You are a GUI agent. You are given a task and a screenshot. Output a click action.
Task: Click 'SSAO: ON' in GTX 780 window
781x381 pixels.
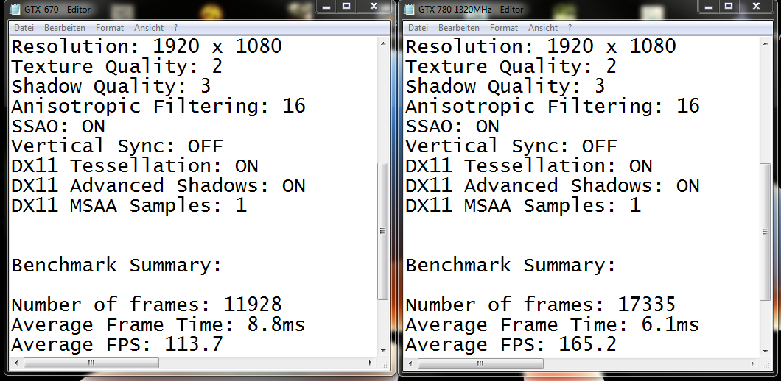pos(452,127)
